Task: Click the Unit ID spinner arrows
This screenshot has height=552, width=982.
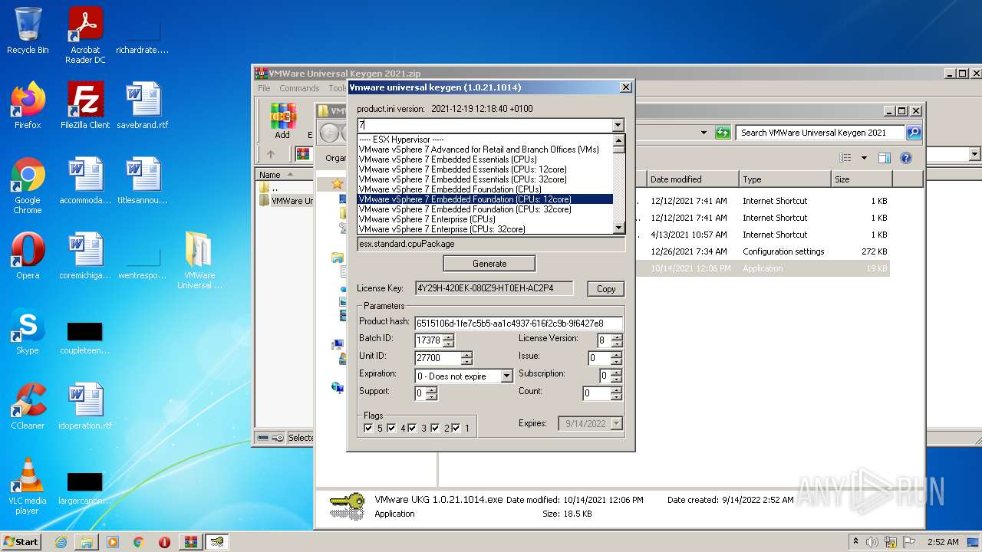Action: click(x=466, y=358)
